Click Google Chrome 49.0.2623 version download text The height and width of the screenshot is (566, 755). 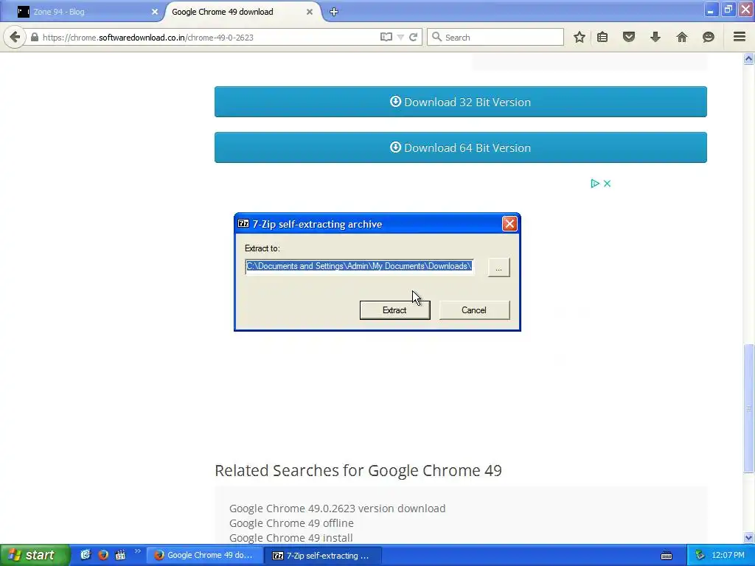[x=337, y=509]
